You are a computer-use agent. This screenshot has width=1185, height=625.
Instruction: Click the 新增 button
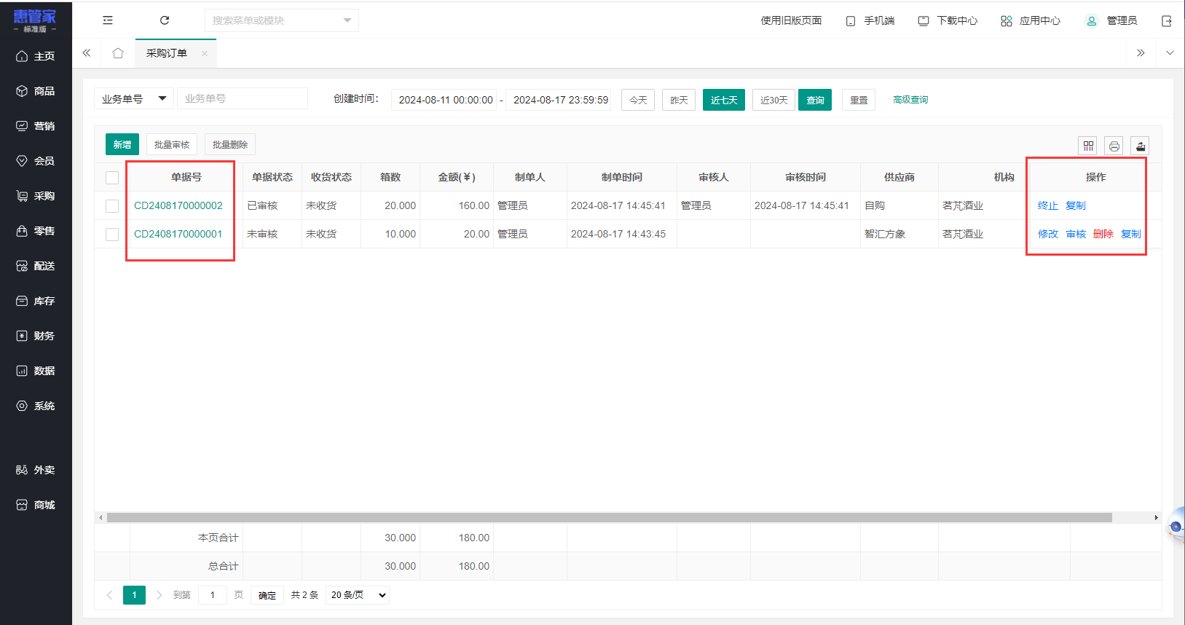122,144
